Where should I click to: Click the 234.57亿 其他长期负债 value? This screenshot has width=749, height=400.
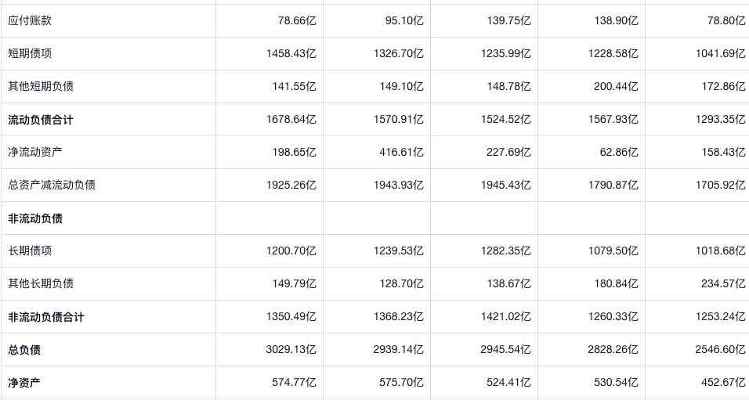click(x=723, y=283)
